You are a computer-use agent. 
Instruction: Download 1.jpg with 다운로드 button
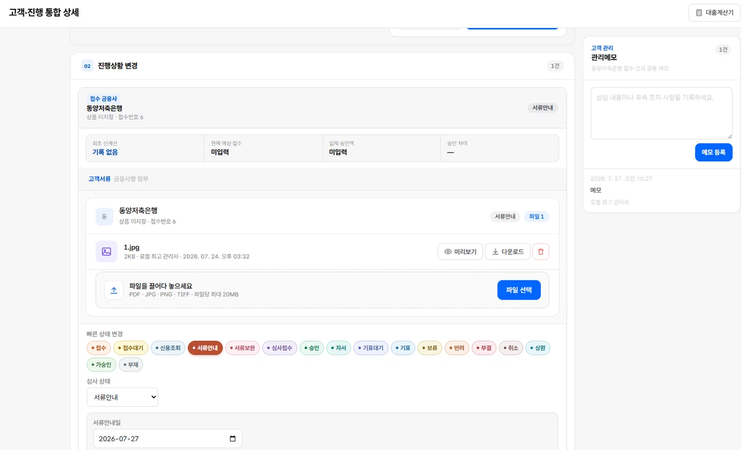pyautogui.click(x=508, y=252)
